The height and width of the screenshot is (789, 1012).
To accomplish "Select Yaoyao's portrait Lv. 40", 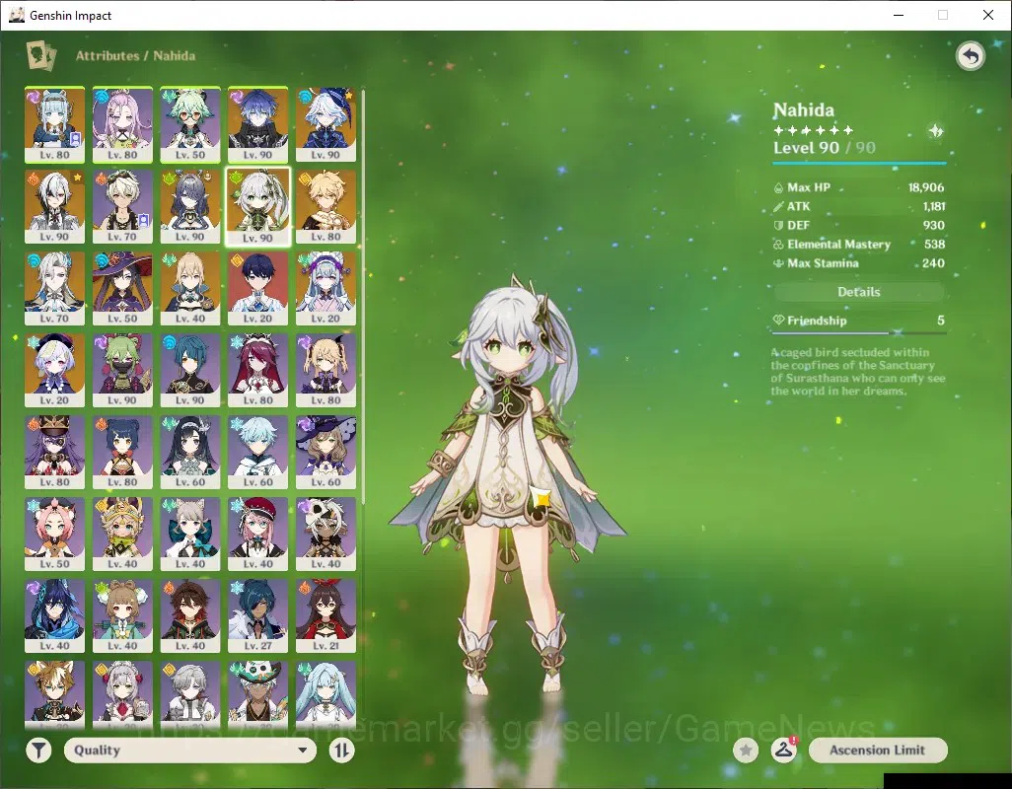I will point(122,616).
